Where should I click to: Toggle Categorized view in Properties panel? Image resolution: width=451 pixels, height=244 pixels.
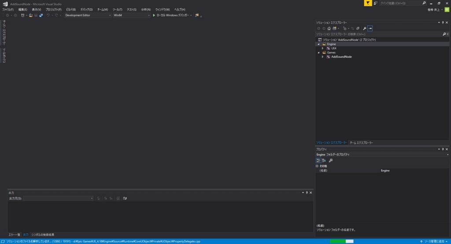point(318,160)
